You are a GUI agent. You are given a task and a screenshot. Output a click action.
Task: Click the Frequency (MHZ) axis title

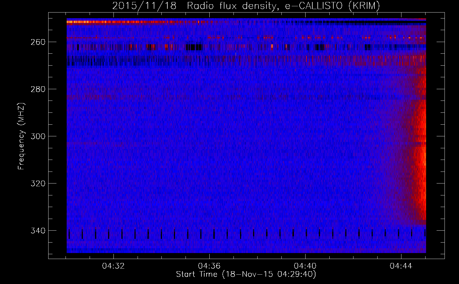[21, 136]
